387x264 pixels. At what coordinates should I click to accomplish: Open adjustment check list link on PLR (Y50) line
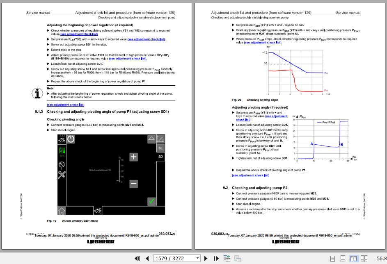click(x=146, y=39)
